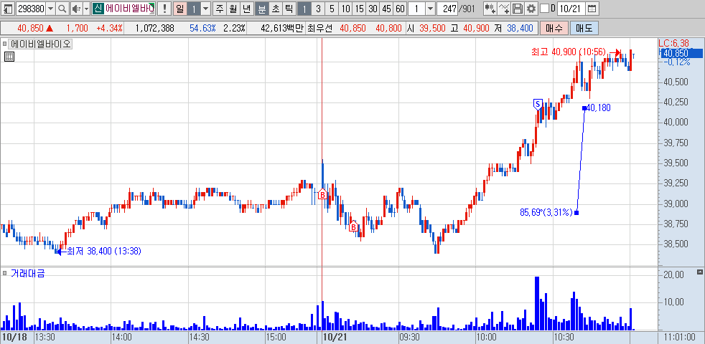Select the 60-minute interval button
705x344 pixels.
coord(400,9)
